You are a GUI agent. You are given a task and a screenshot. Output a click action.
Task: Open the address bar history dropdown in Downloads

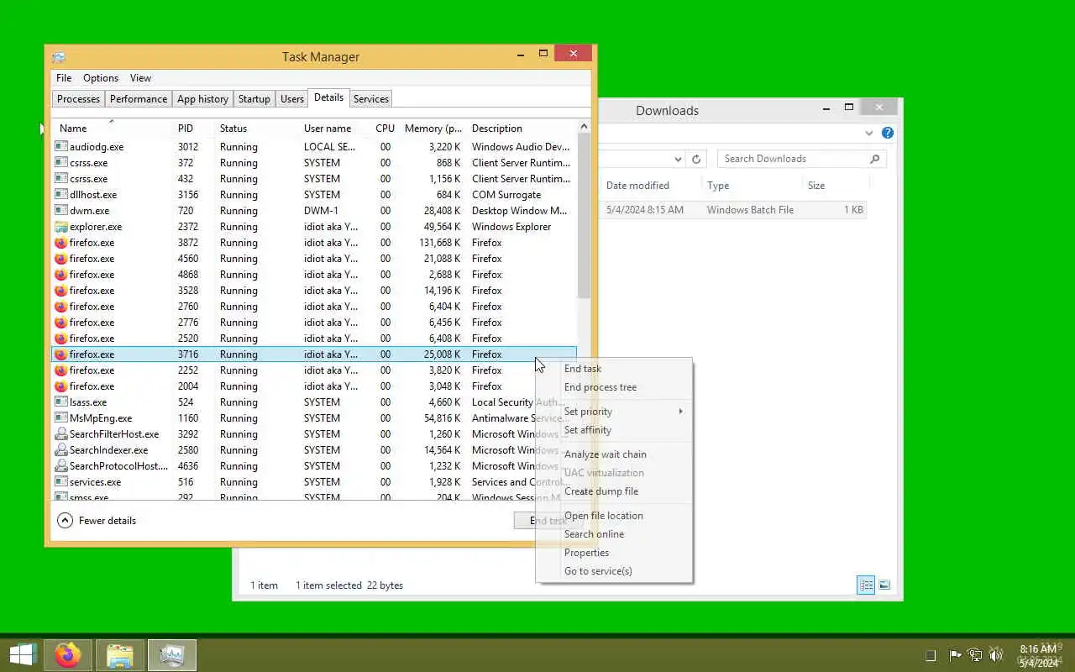(678, 159)
